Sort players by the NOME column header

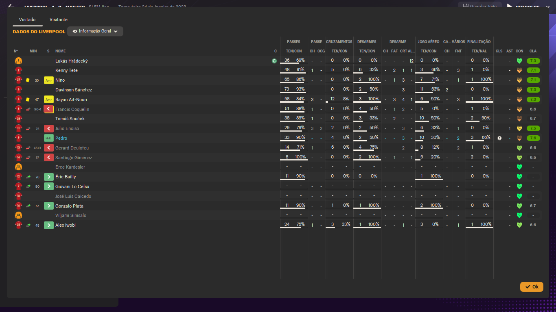[x=61, y=51]
